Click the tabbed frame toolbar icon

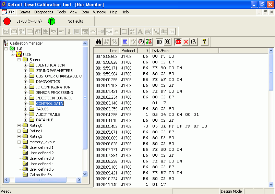pyautogui.click(x=124, y=32)
